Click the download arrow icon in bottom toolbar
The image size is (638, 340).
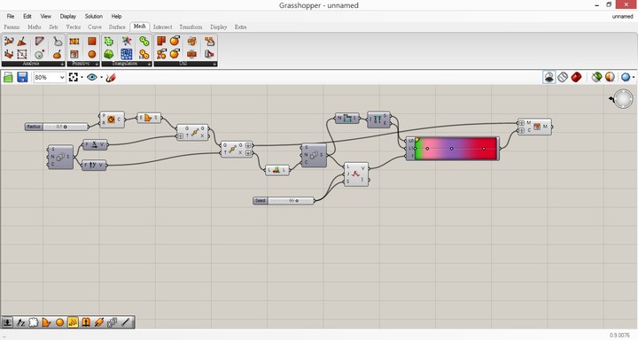(x=7, y=322)
